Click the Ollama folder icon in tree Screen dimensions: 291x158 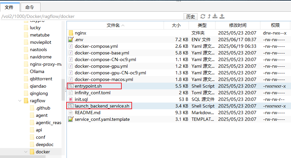[x=26, y=71]
